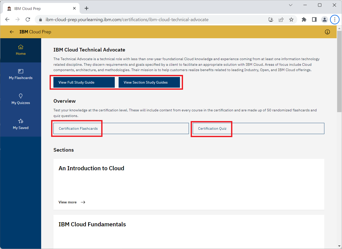This screenshot has height=249, width=342.
Task: Open a new browser tab
Action: pyautogui.click(x=86, y=8)
